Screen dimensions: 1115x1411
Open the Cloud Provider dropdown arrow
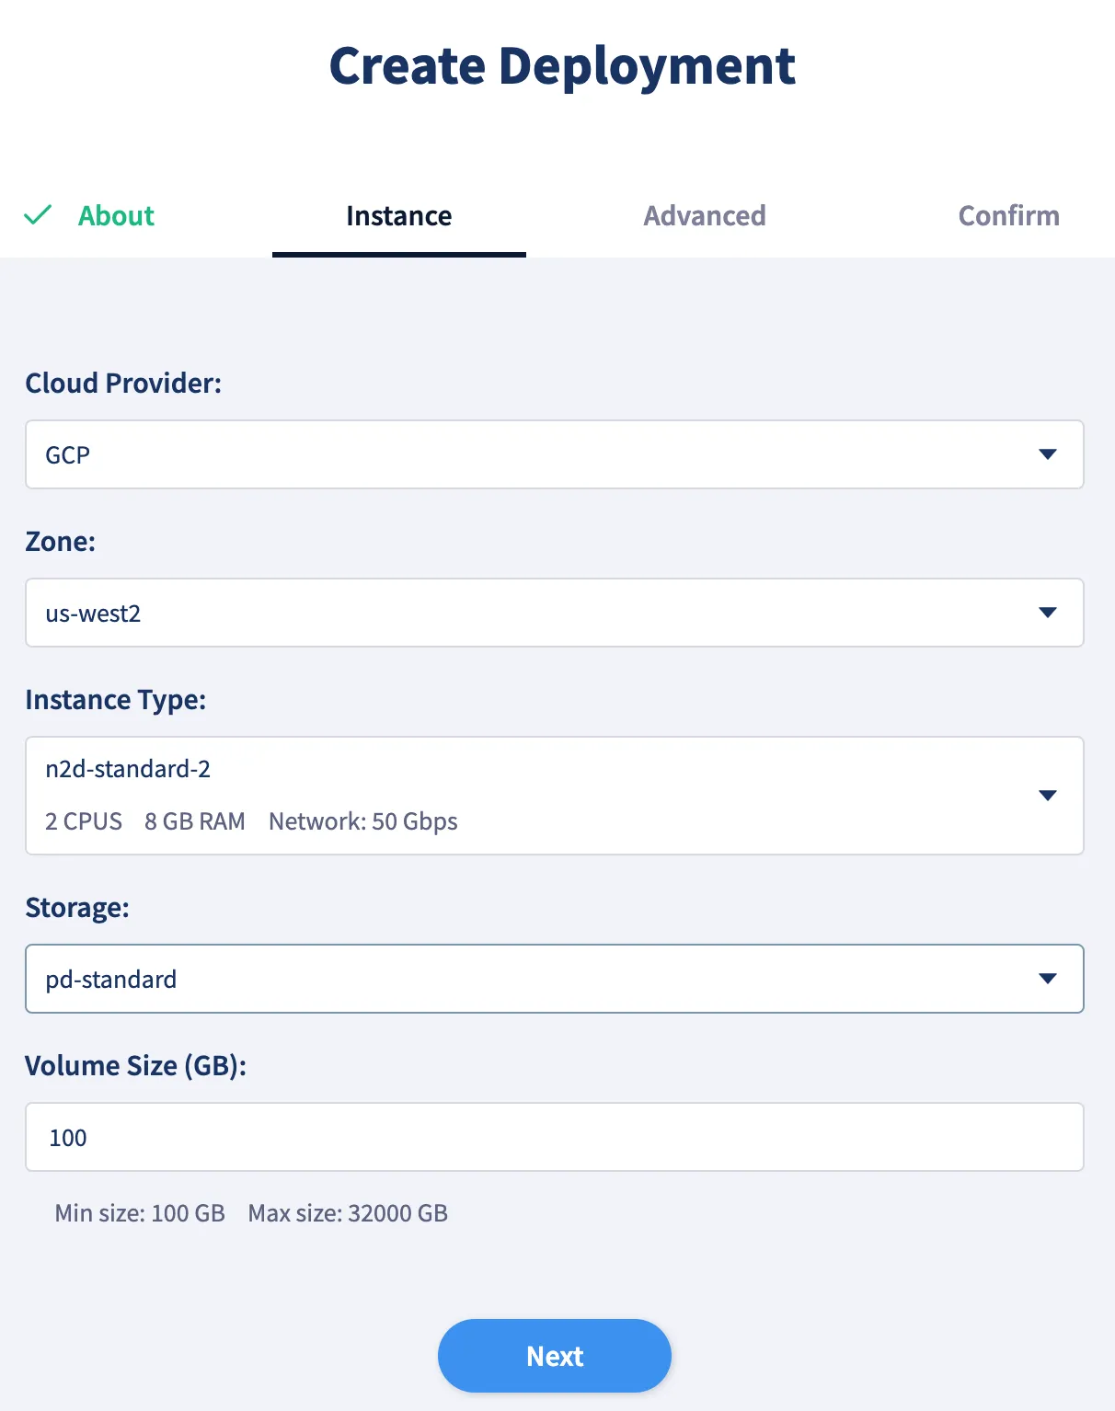point(1047,454)
